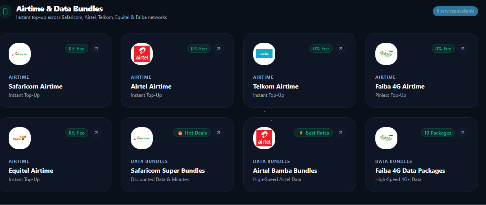Click the Airtel logo on Bamba Bundles card

[264, 138]
